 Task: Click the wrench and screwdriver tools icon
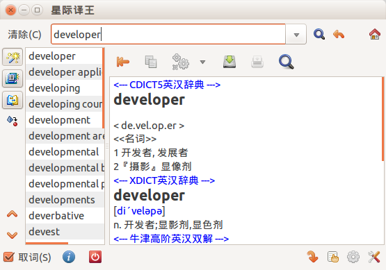click(x=374, y=257)
